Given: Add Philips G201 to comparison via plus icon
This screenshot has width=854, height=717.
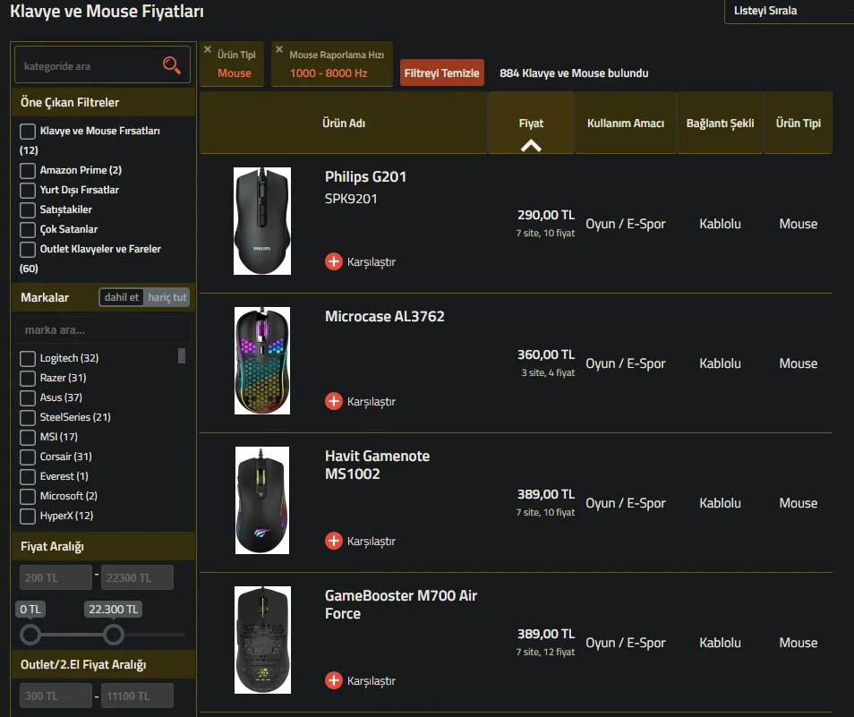Looking at the screenshot, I should pyautogui.click(x=334, y=261).
